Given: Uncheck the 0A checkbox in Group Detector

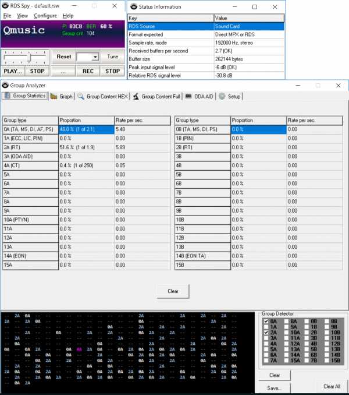Looking at the screenshot, I should click(266, 321).
